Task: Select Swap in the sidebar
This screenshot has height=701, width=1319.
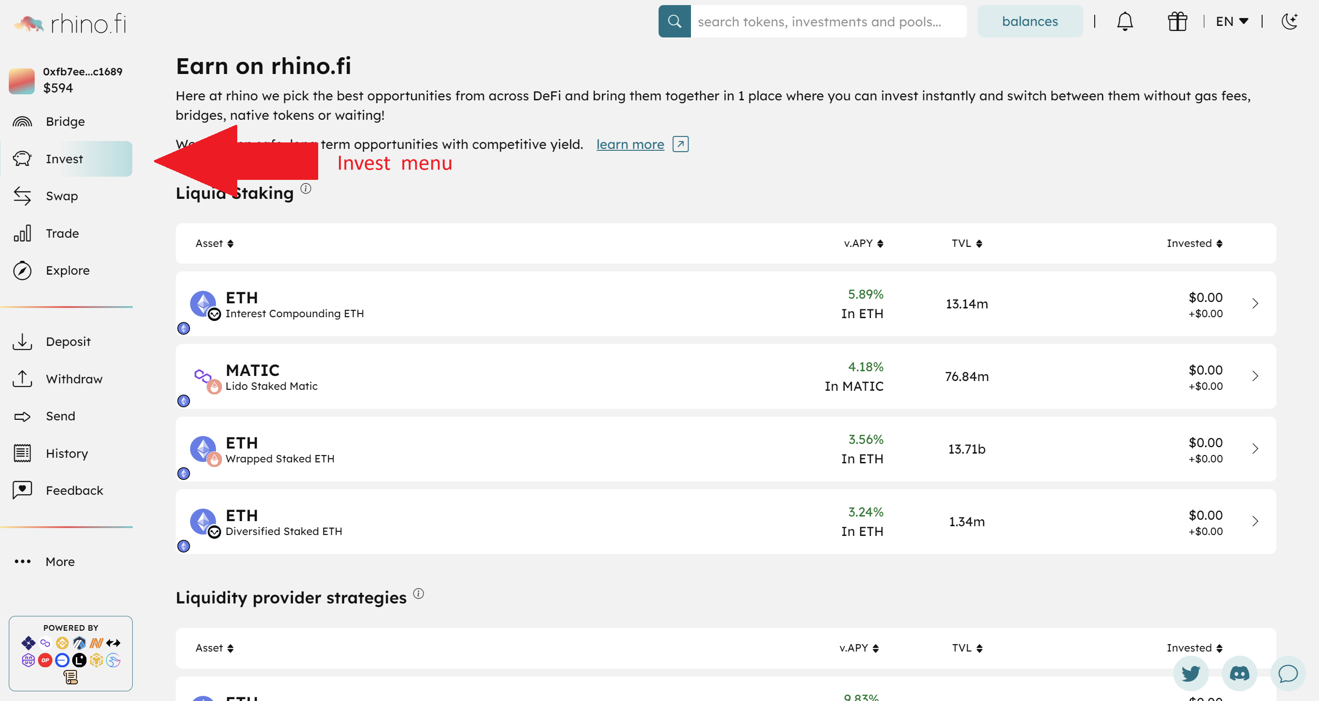Action: [62, 196]
